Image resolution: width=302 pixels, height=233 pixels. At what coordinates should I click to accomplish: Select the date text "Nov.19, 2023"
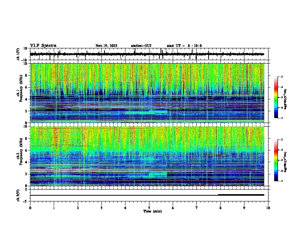coord(106,46)
